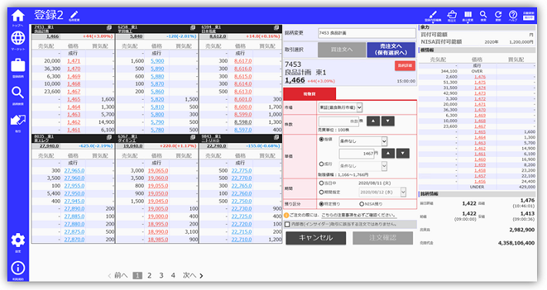Image resolution: width=547 pixels, height=290 pixels.
Task: Click price 5,900 in the 6258 board
Action: tap(157, 61)
